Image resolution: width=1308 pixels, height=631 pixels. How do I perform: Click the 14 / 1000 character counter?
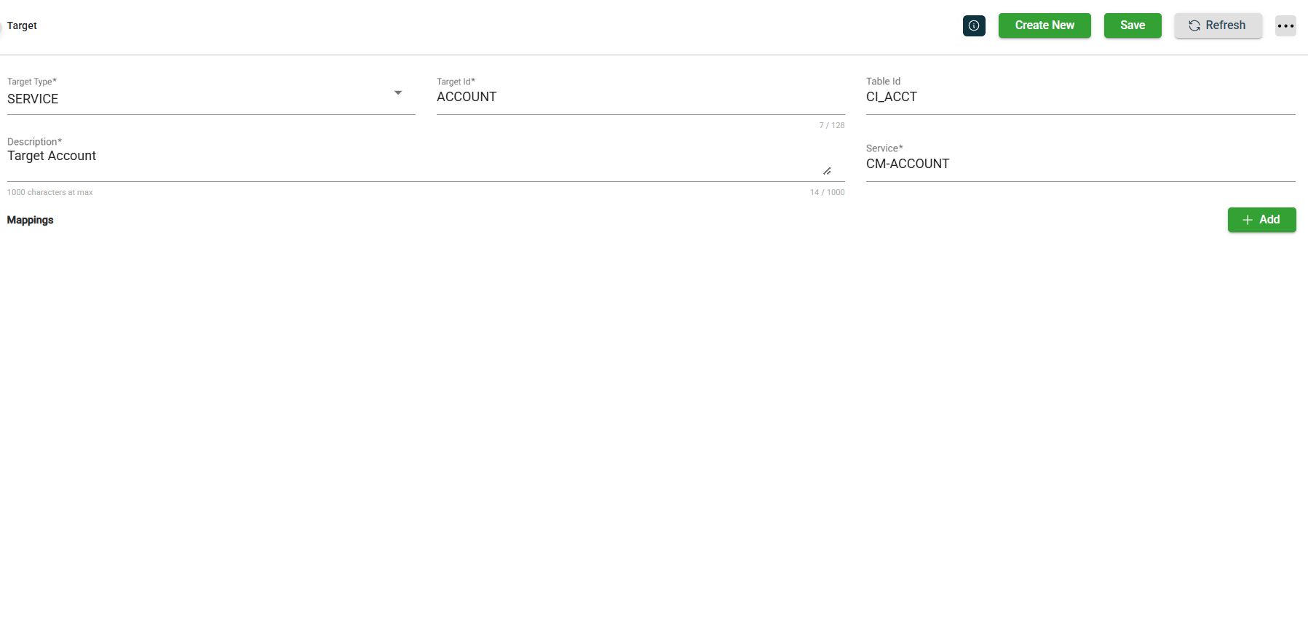click(x=827, y=193)
